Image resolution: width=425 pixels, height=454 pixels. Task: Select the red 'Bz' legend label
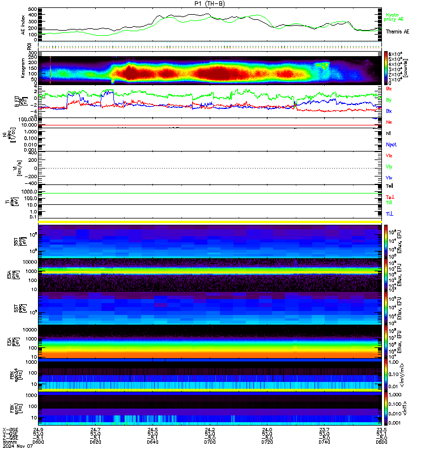(389, 89)
